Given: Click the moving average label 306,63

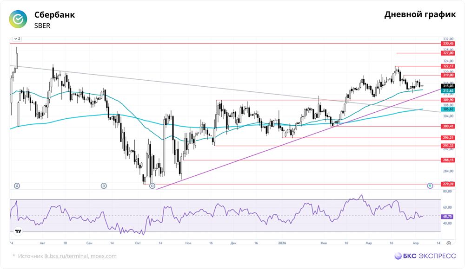Looking at the screenshot, I should click(x=448, y=109).
